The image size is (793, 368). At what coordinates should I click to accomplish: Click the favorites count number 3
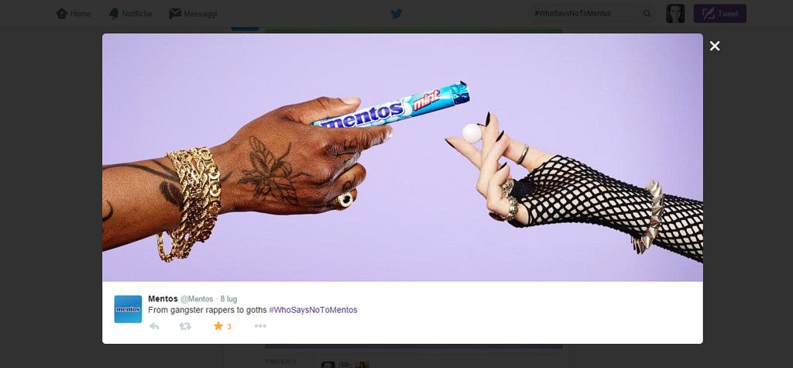229,327
